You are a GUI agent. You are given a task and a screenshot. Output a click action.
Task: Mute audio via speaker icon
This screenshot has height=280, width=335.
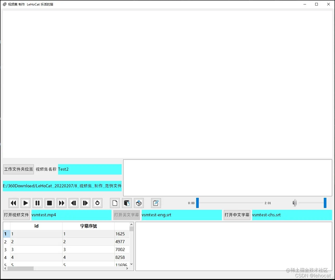pos(295,203)
